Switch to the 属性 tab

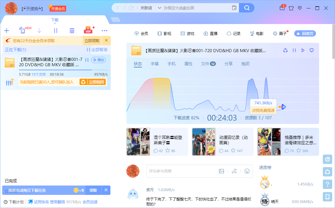click(188, 64)
